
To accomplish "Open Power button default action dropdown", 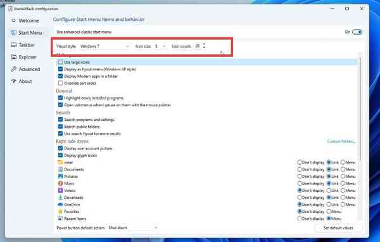I will 133,227.
